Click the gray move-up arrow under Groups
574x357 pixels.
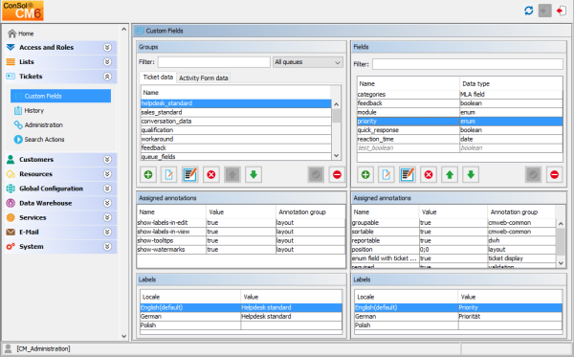point(232,174)
